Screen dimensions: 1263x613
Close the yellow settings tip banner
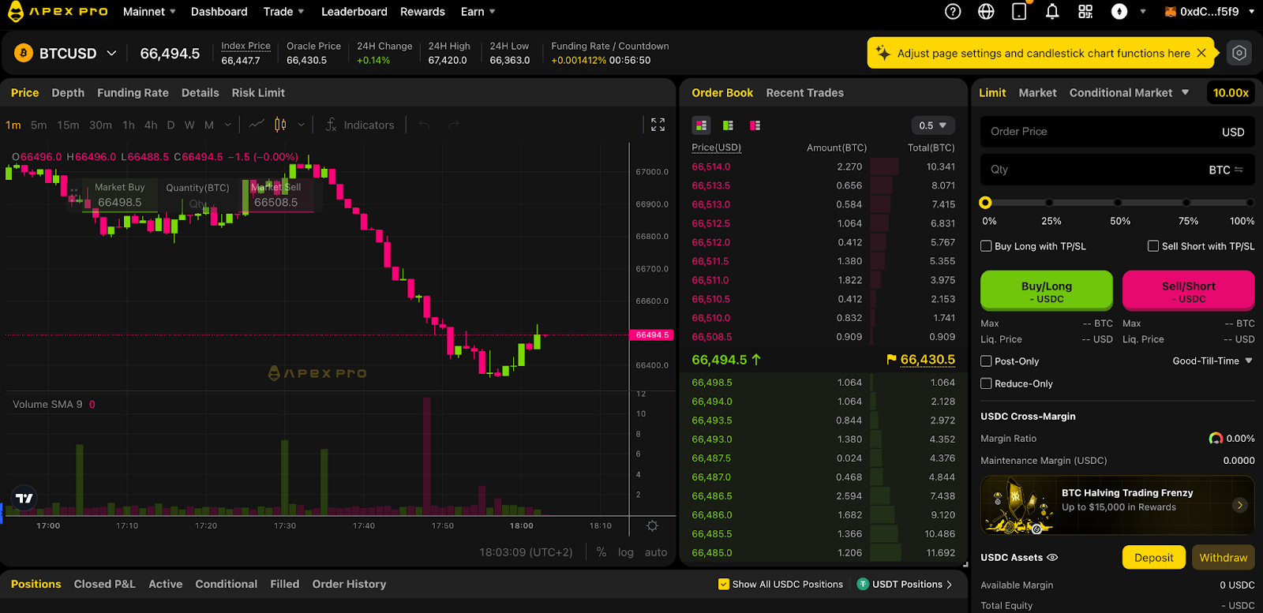[x=1201, y=53]
